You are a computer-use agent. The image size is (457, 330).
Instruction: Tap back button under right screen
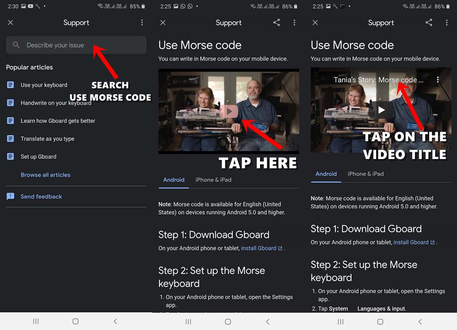[x=420, y=322]
